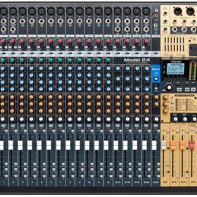Click the MULTI JOG dial beside the display
The image size is (197, 197).
(x=169, y=87)
